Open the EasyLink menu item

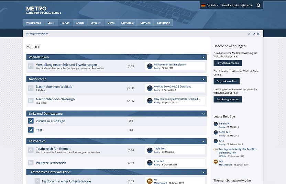pyautogui.click(x=145, y=23)
